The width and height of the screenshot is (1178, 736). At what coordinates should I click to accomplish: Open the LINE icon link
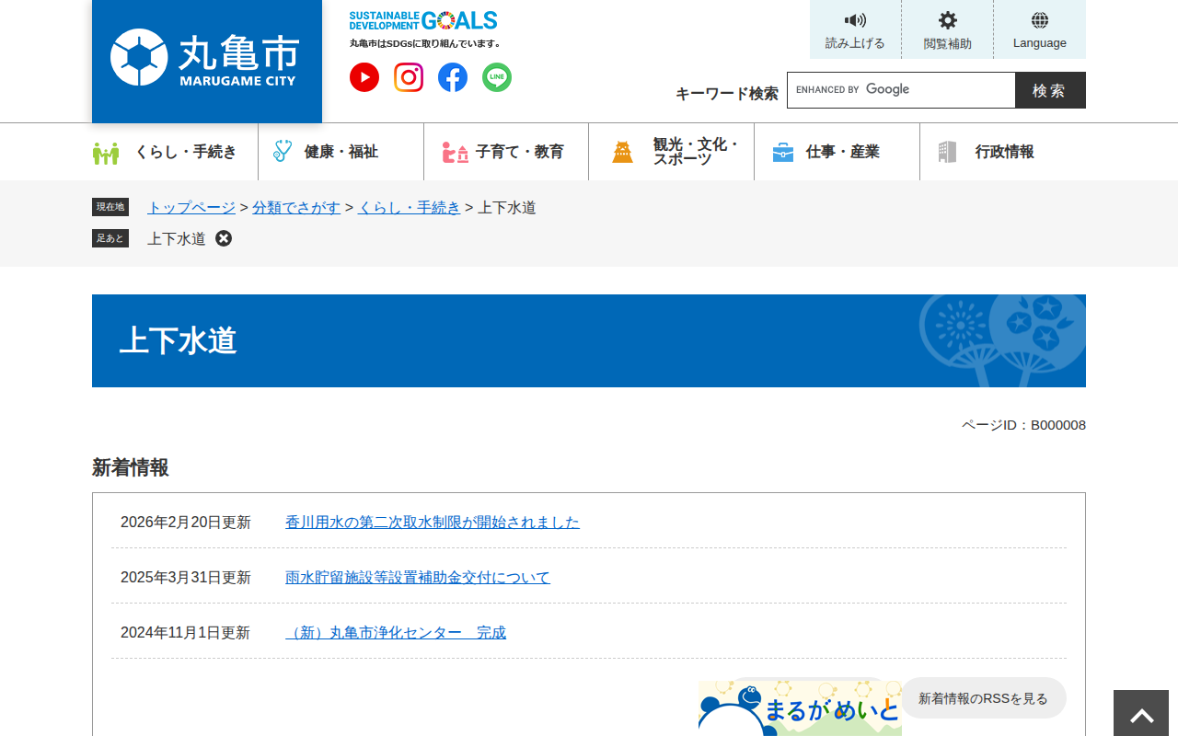tap(497, 77)
